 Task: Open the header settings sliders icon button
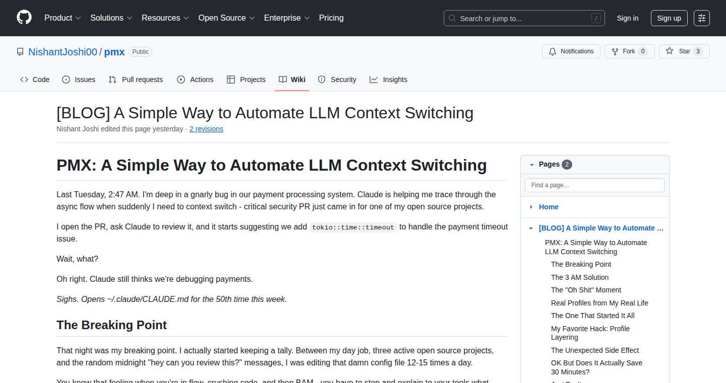(702, 18)
